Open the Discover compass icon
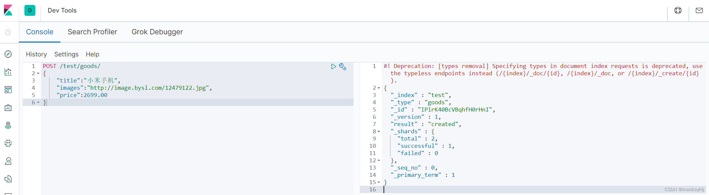The width and height of the screenshot is (709, 195). (x=8, y=54)
